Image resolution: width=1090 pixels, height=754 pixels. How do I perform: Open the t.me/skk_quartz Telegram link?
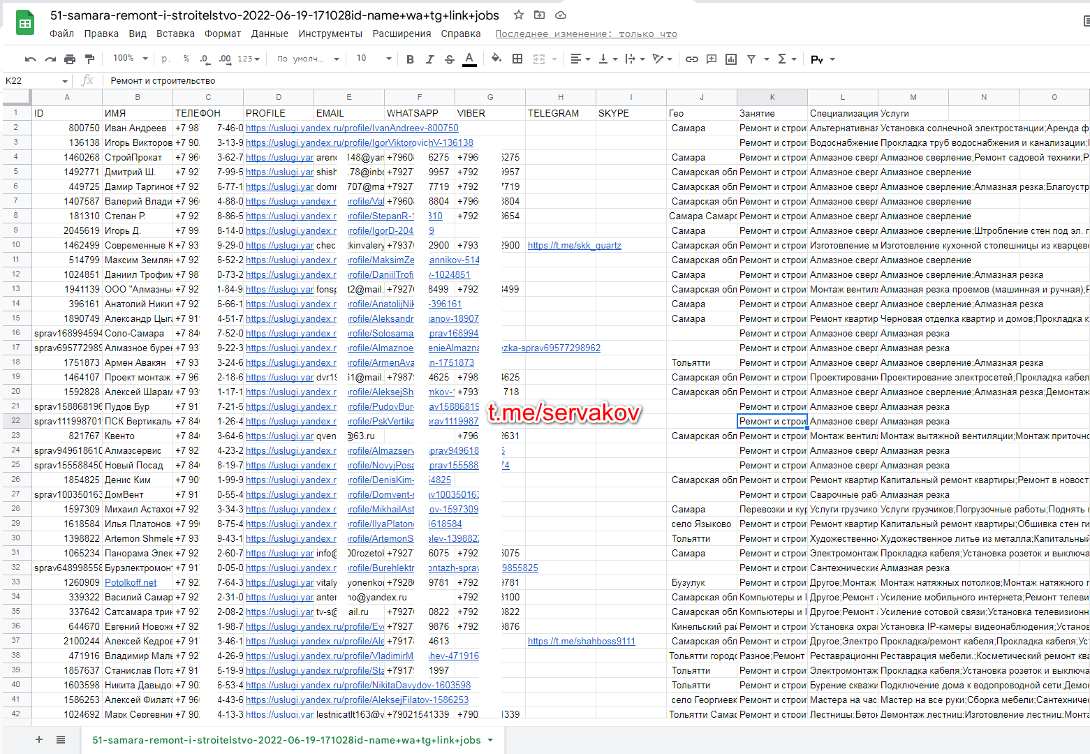[x=575, y=246]
